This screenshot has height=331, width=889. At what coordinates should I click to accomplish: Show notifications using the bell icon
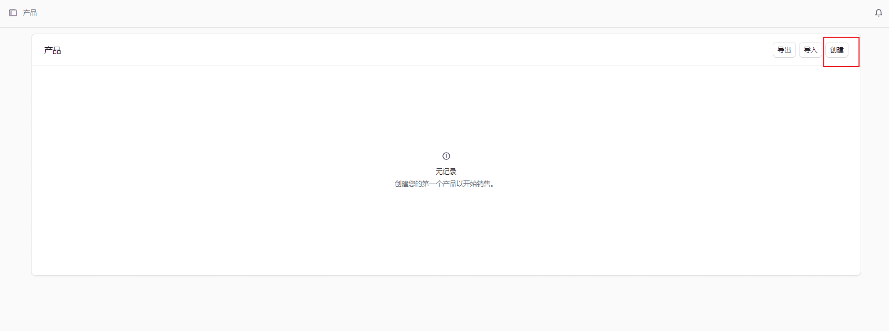878,13
